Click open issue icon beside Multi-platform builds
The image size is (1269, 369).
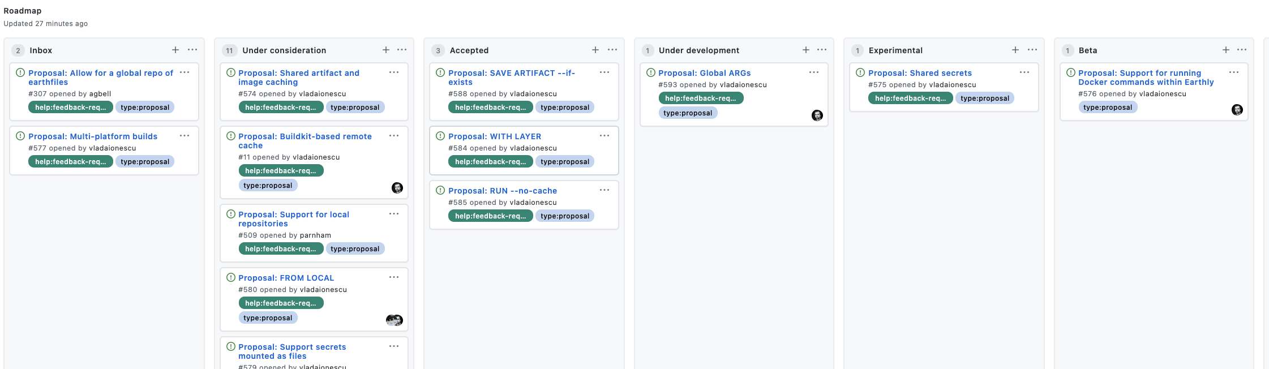coord(20,136)
